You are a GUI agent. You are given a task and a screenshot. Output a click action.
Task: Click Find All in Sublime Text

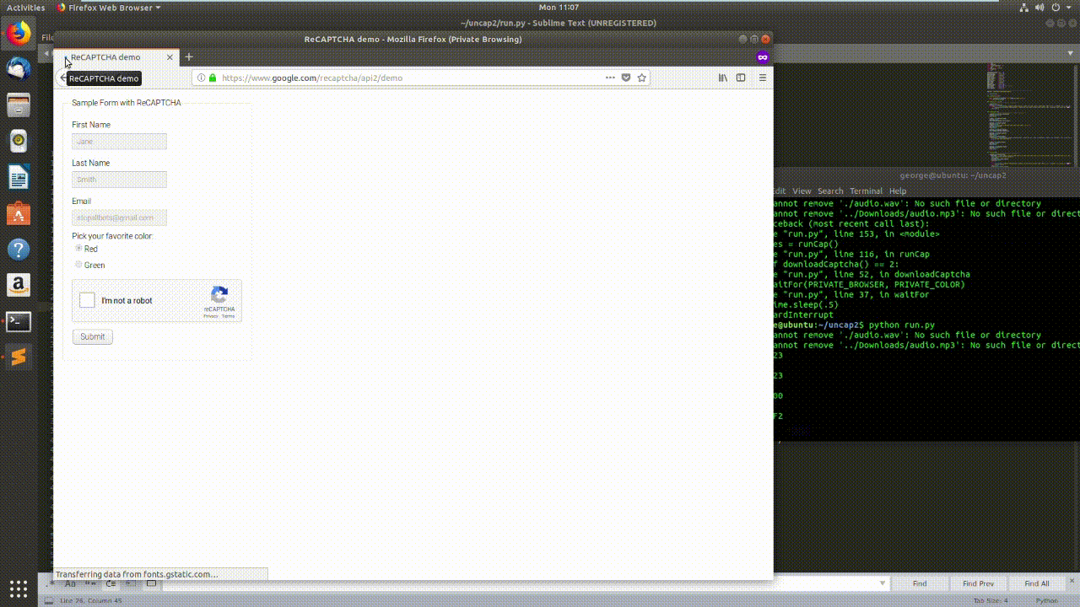tap(1037, 583)
